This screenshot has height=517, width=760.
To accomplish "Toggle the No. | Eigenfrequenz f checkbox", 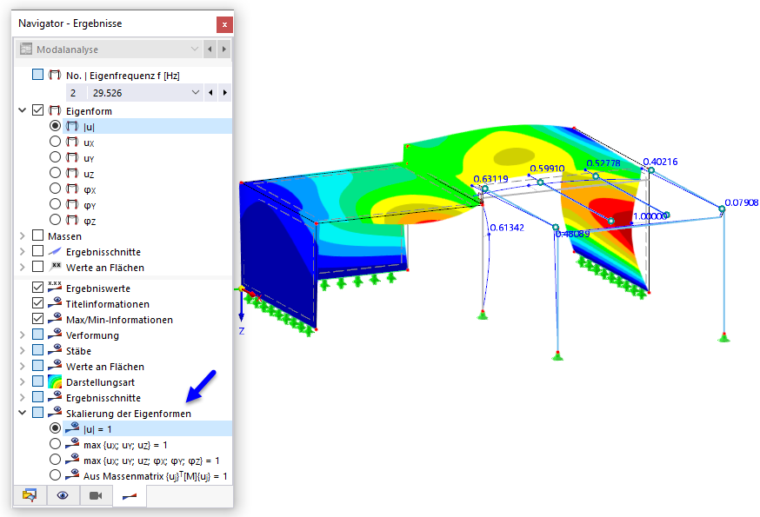I will click(37, 75).
